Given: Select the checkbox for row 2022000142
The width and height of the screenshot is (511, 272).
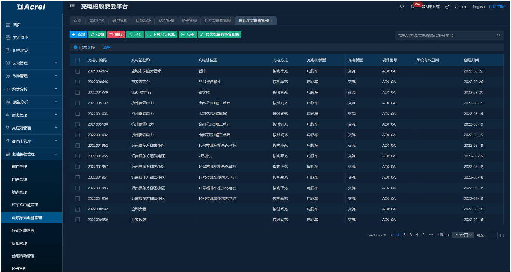Looking at the screenshot, I should point(78,209).
